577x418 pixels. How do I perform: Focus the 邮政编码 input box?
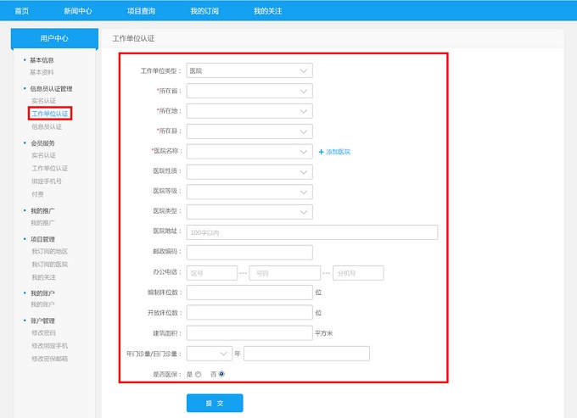coord(249,252)
